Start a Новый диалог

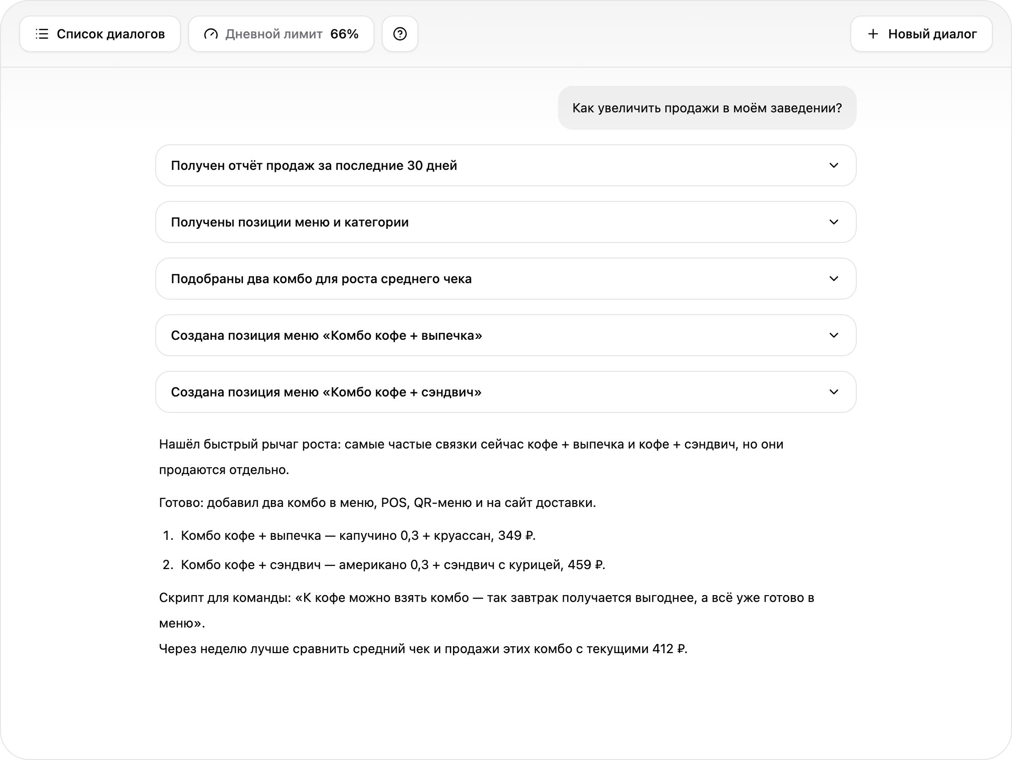(x=921, y=34)
